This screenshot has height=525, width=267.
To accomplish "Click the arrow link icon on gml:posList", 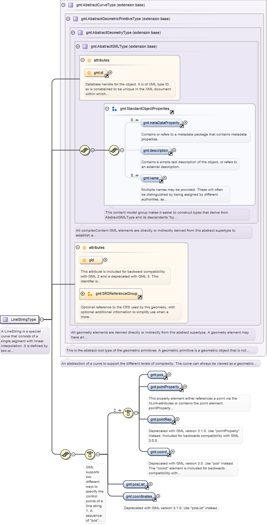I will tap(147, 487).
